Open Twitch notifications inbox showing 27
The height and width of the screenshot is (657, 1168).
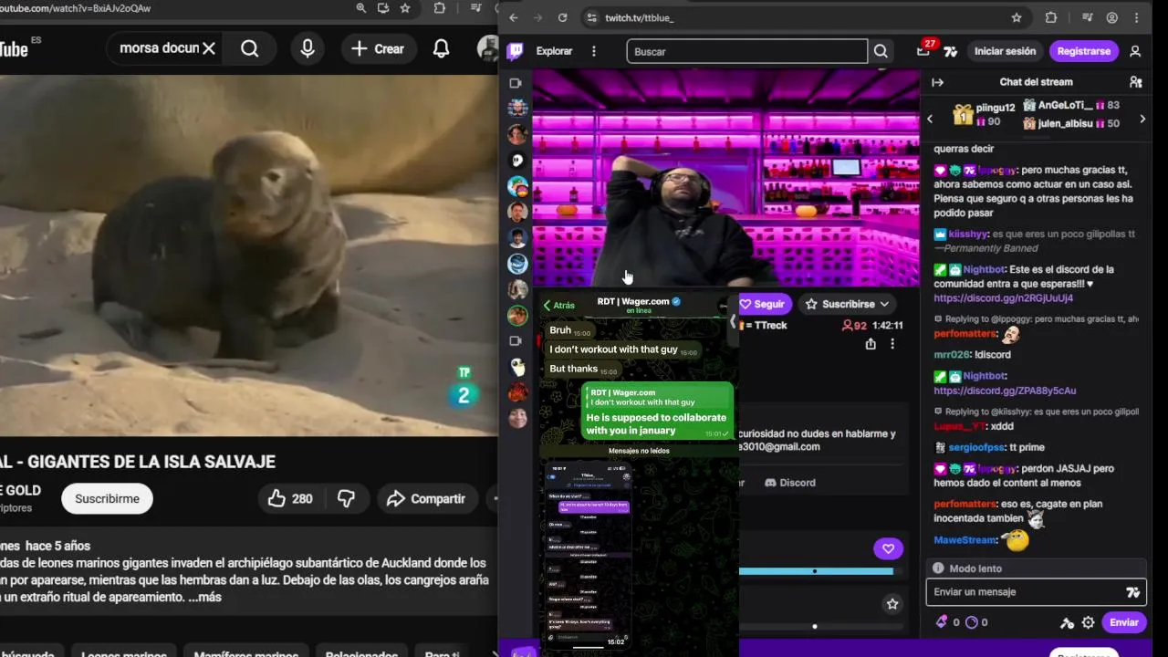[x=924, y=49]
